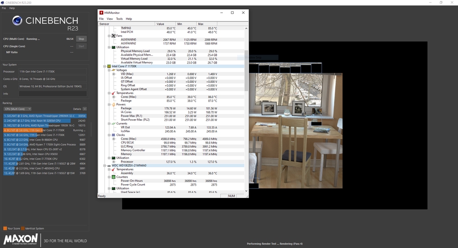Click the Fans category icon
This screenshot has height=248, width=458.
(x=113, y=36)
